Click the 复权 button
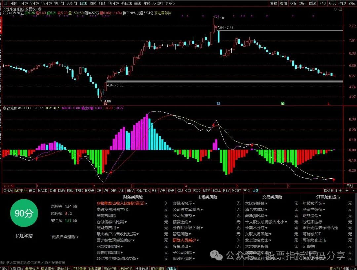Viewport: 357px width, 270px height. 273,3
